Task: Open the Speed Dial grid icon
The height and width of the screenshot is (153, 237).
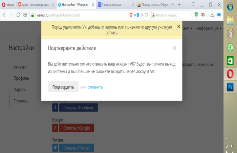Action: [x=25, y=15]
